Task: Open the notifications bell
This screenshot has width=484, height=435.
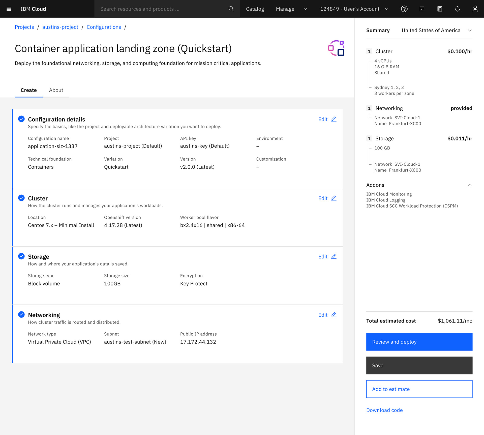Action: (x=457, y=9)
